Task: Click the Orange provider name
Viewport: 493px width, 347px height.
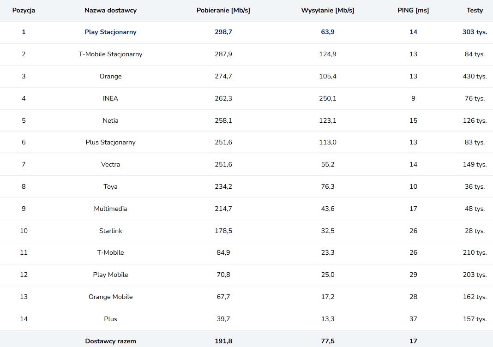Action: pyautogui.click(x=110, y=76)
